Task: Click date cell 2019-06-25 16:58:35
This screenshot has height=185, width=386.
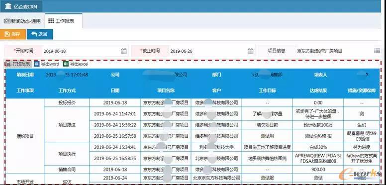Action: (x=115, y=159)
